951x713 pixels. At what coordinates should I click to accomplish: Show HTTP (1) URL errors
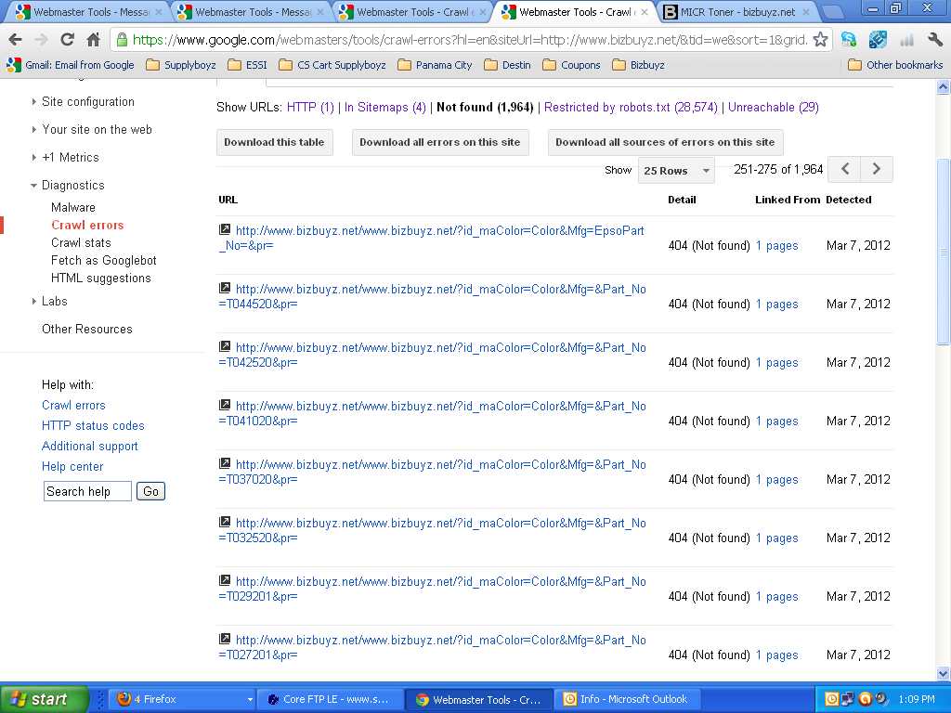click(310, 108)
